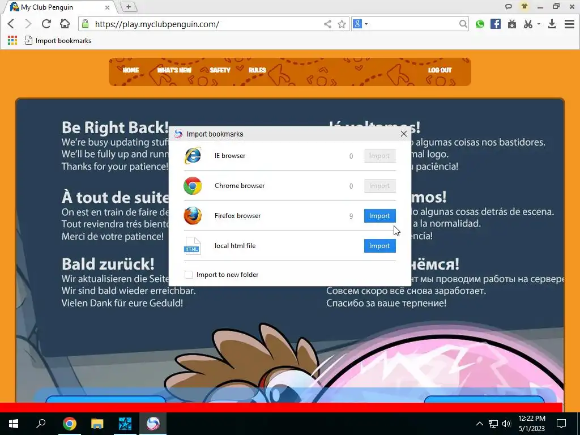The width and height of the screenshot is (580, 435).
Task: Open SAFETY in site navigation
Action: [220, 70]
